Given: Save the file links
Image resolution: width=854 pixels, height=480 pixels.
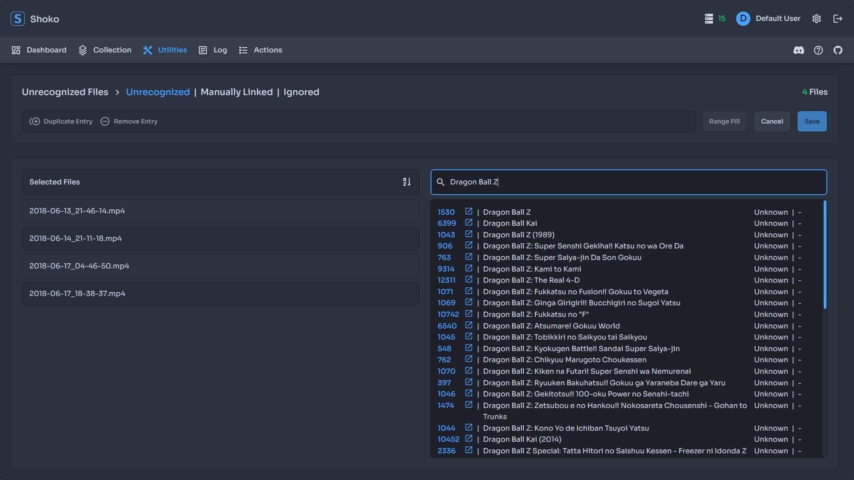Looking at the screenshot, I should tap(812, 121).
